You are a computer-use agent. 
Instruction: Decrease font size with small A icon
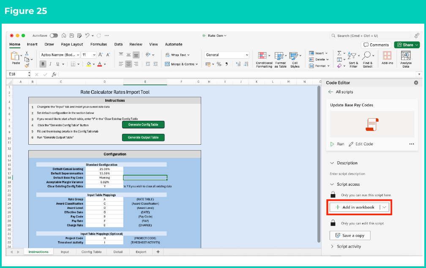(108, 55)
